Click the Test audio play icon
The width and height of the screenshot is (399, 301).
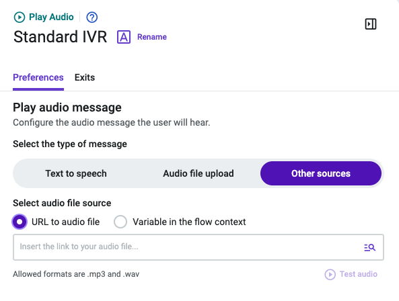coord(330,275)
